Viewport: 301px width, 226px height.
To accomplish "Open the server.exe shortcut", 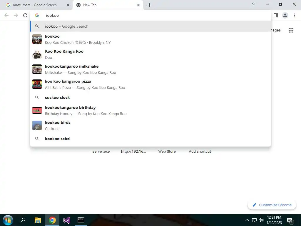I will coord(101,152).
